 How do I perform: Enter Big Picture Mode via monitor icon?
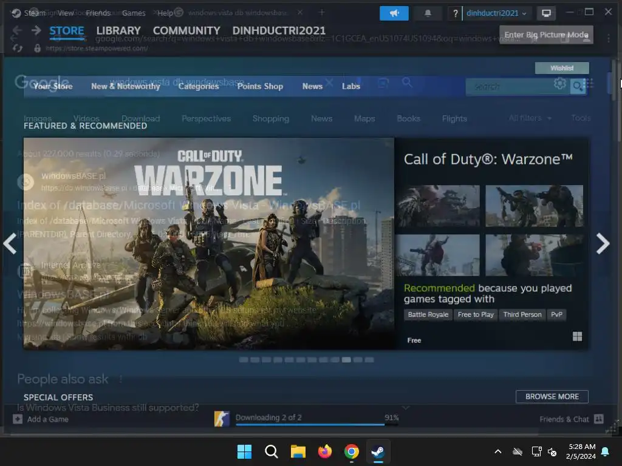click(x=546, y=13)
